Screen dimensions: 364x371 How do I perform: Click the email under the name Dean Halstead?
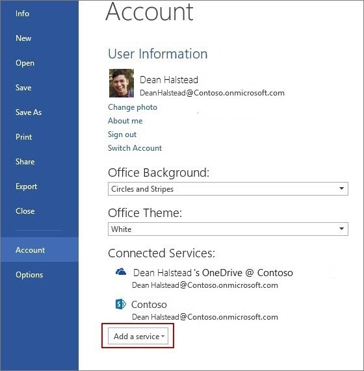point(212,93)
